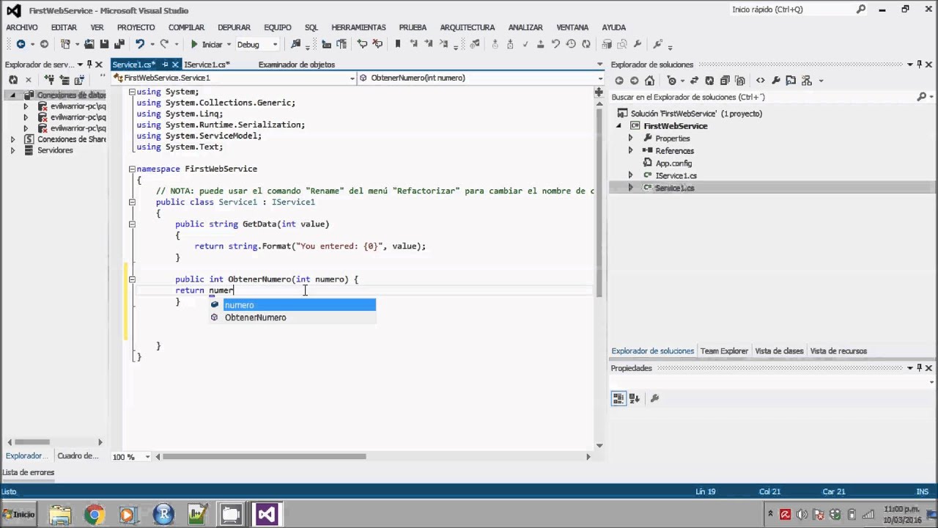Toggle Preview Selected Items in Solution Explorer
Viewport: 938px width, 528px height.
[791, 81]
